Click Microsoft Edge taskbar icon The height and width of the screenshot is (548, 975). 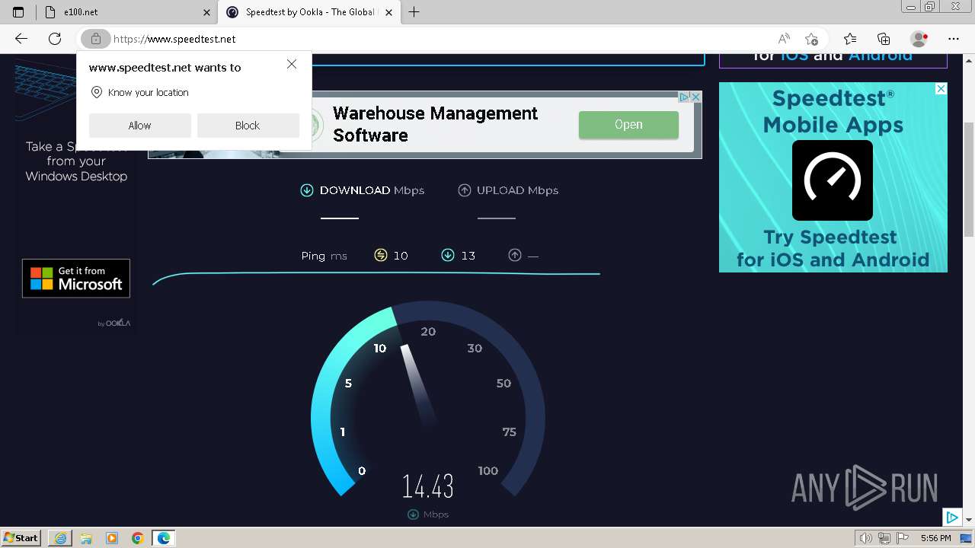pyautogui.click(x=164, y=538)
